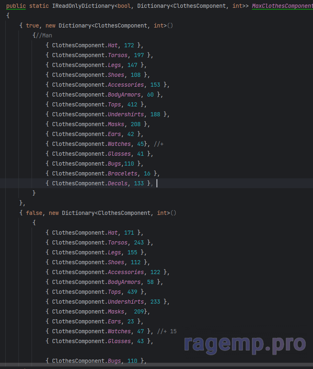313x369 pixels.
Task: Click the Undershirts value 233
Action: pos(155,302)
